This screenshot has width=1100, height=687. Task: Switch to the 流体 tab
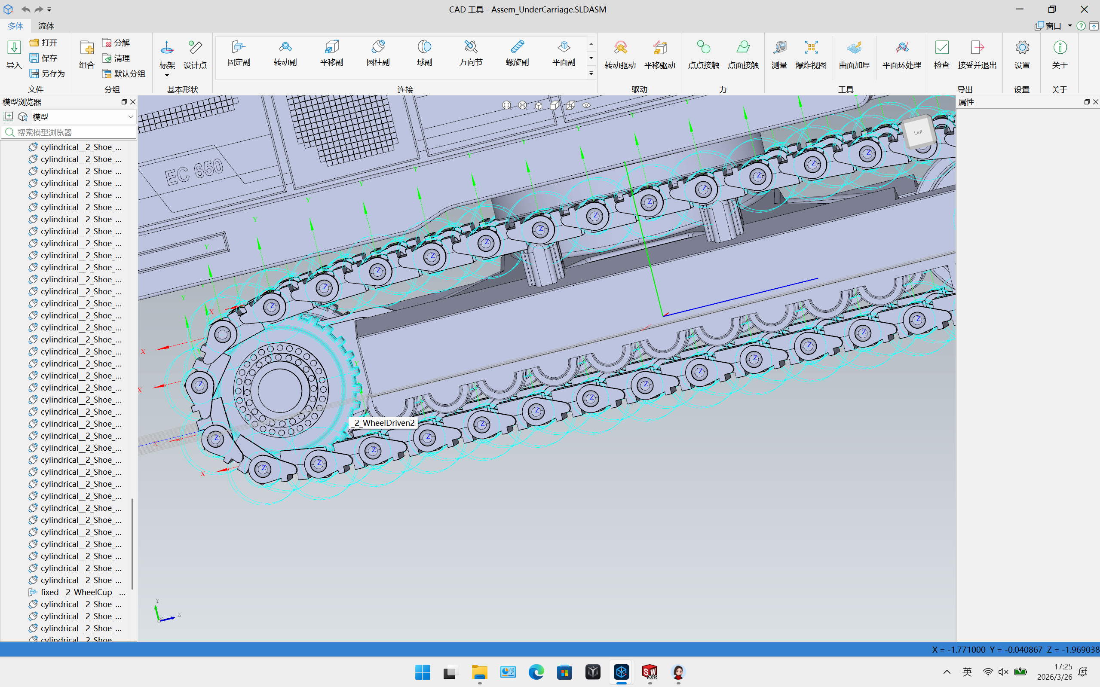point(46,26)
